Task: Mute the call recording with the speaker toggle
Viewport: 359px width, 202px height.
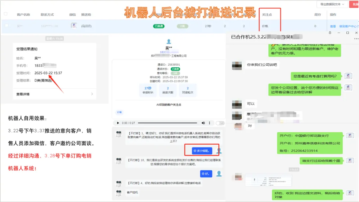Action: pyautogui.click(x=202, y=123)
